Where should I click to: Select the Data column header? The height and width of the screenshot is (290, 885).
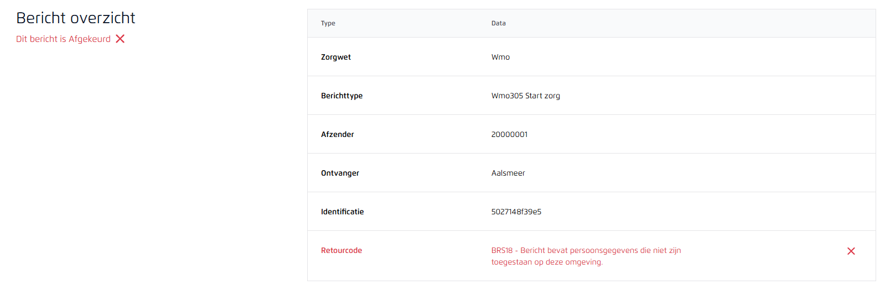click(498, 23)
